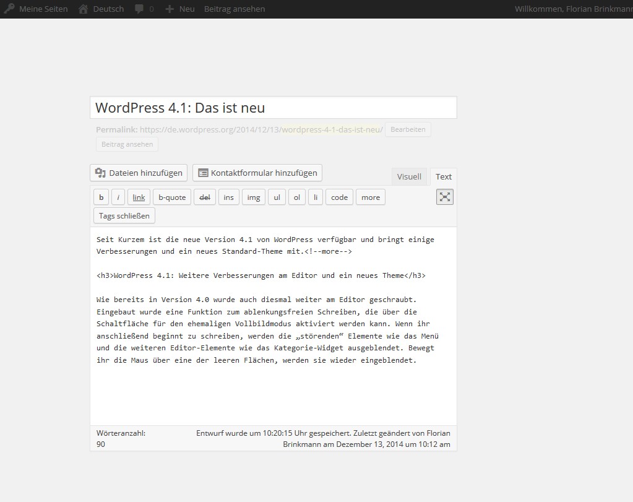Viewport: 633px width, 502px height.
Task: Insert bold tag with b button
Action: [101, 197]
